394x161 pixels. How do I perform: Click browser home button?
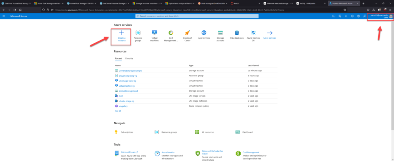tap(20, 10)
